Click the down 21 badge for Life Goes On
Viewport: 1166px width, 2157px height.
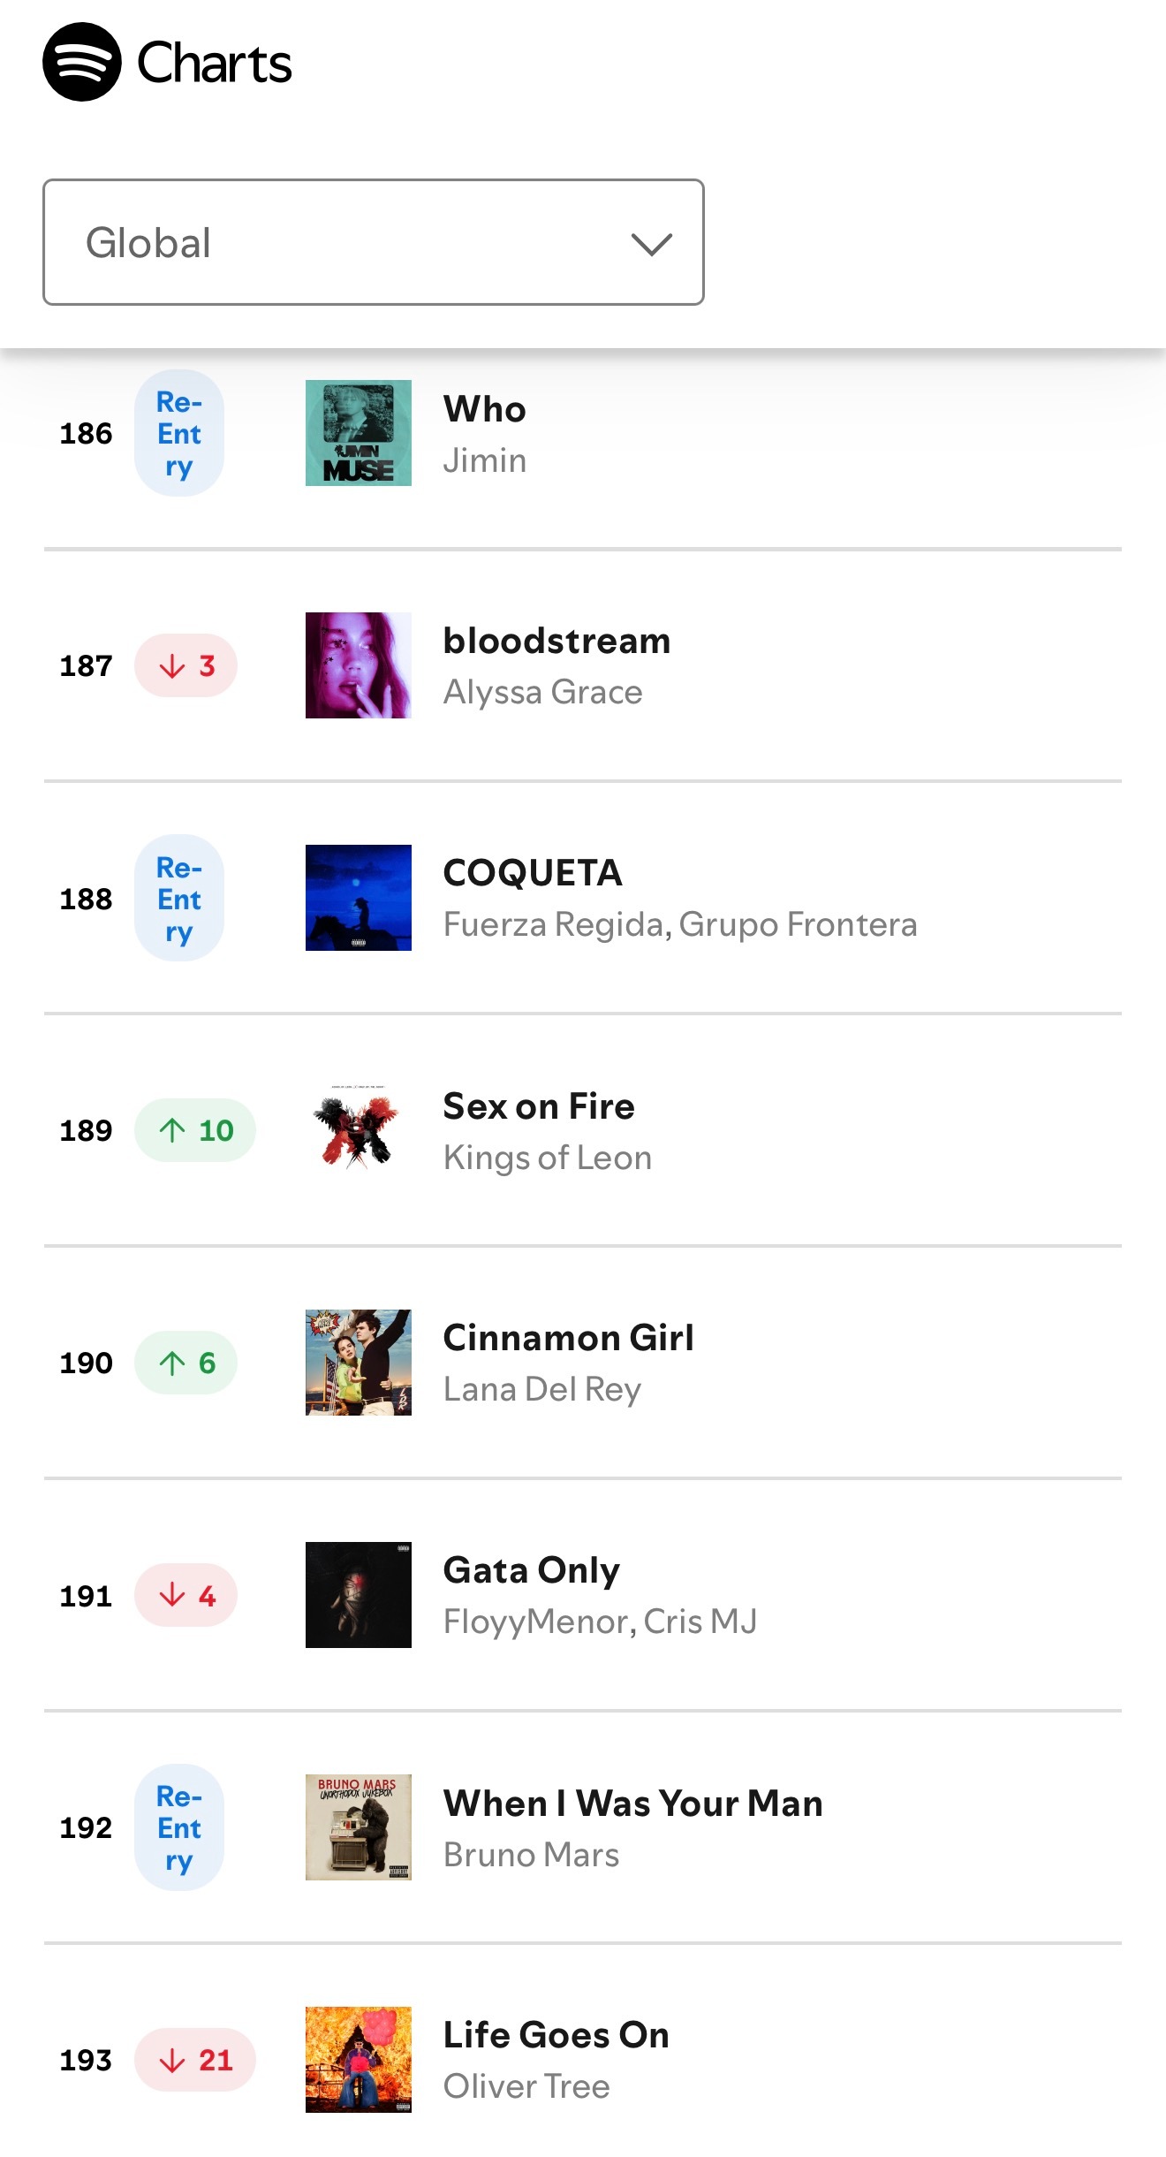click(195, 2060)
